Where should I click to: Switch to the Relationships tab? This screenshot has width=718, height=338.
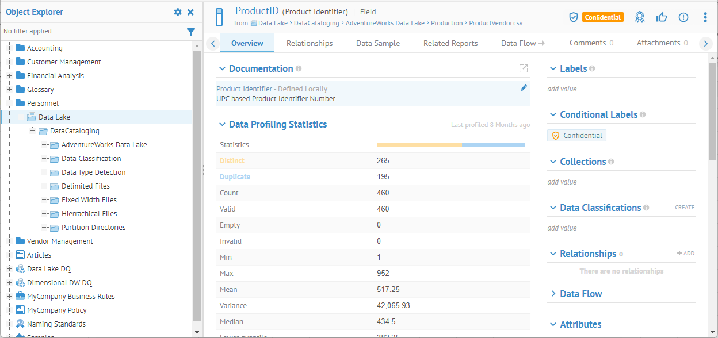[x=310, y=43]
